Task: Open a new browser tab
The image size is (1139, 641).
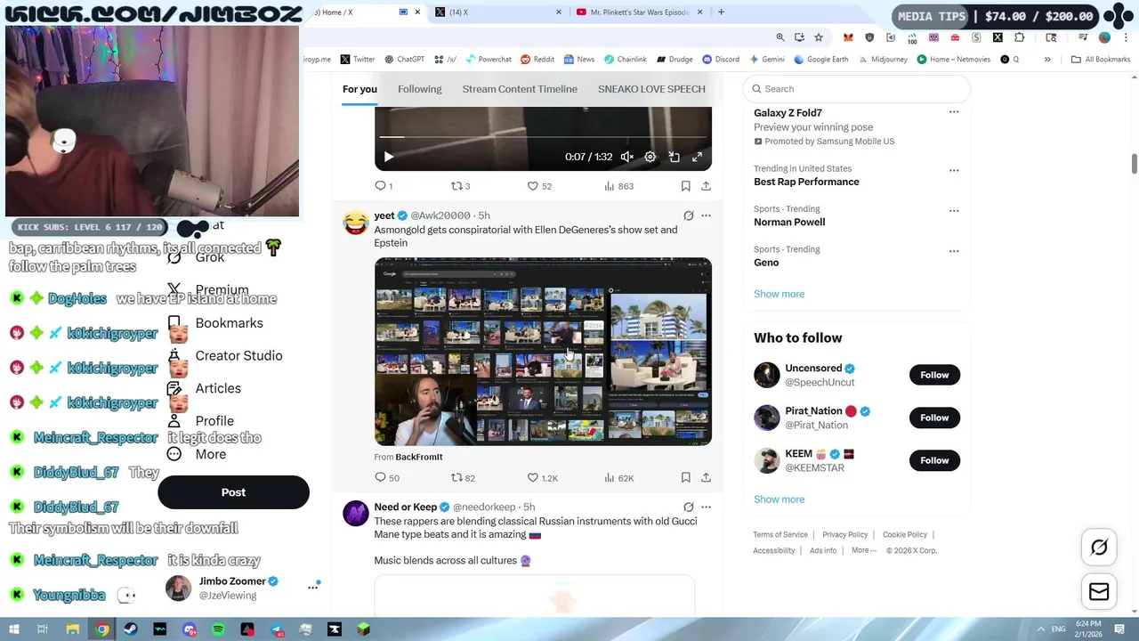Action: (721, 12)
